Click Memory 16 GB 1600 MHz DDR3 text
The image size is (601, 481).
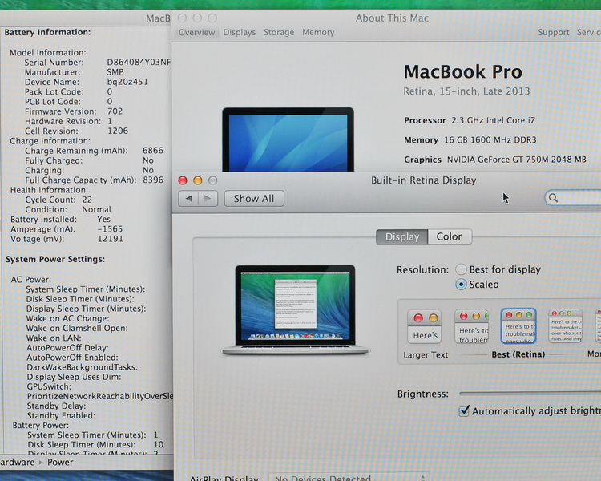[470, 140]
